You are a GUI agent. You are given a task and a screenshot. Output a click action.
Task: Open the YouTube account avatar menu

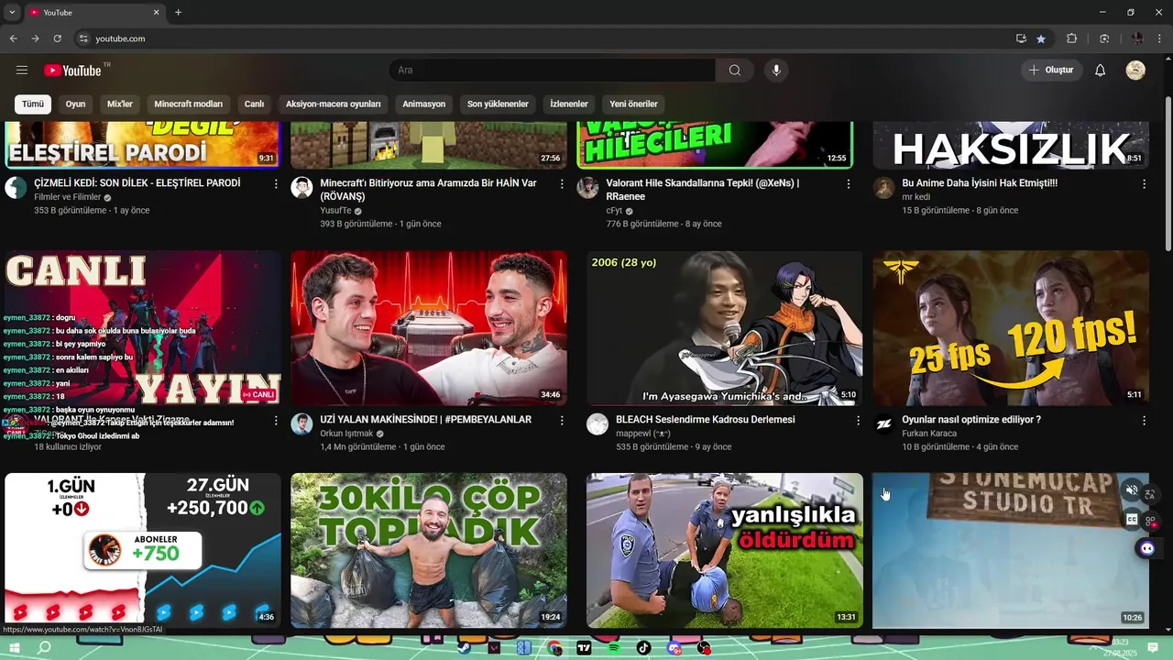[x=1135, y=71]
